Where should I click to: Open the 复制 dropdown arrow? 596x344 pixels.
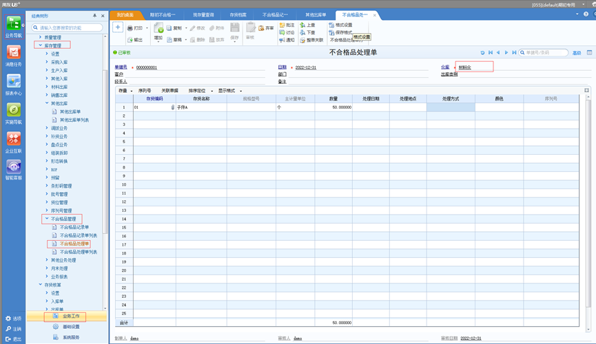point(186,28)
